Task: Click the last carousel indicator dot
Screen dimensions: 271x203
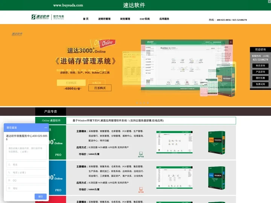Action: 148,103
